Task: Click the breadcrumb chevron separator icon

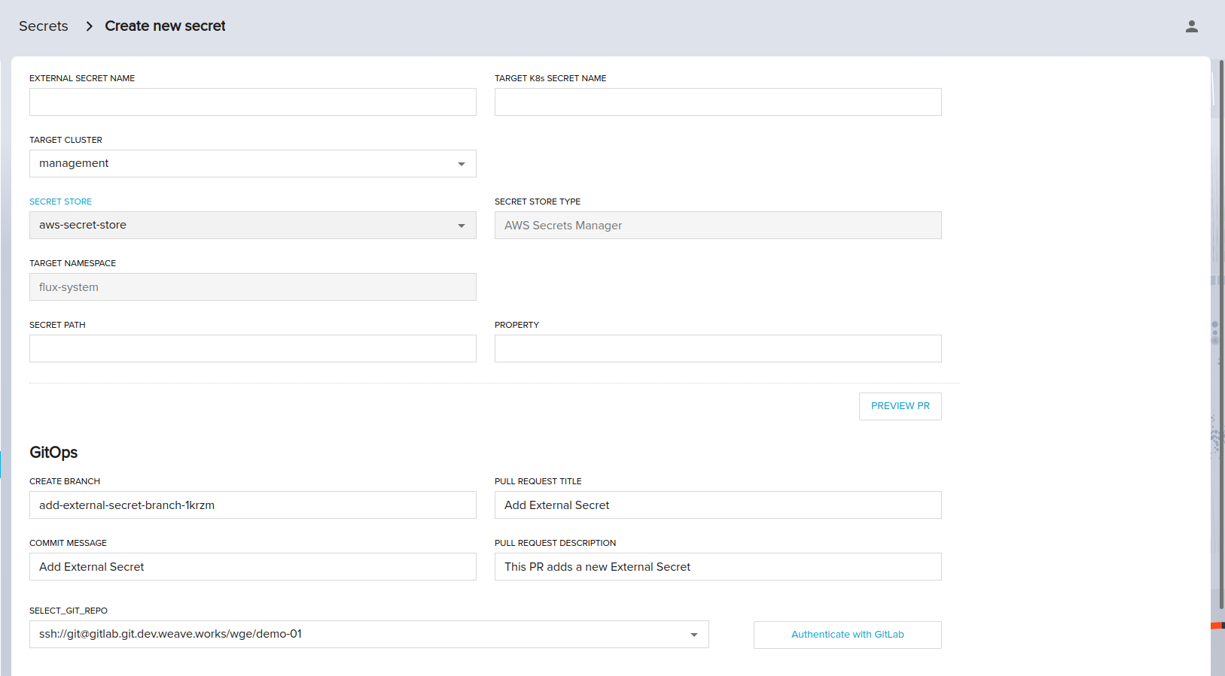Action: coord(89,26)
